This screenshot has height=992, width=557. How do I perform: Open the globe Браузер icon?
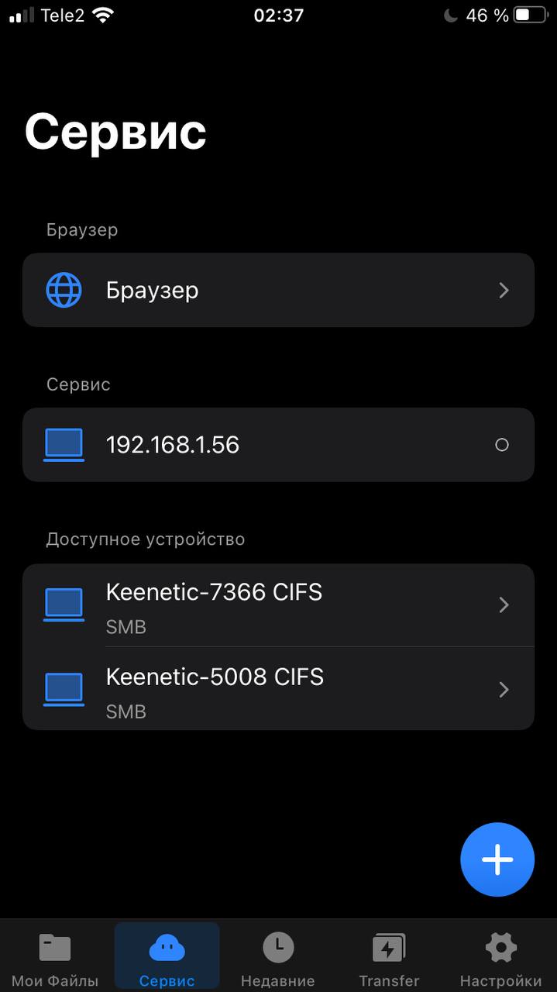[64, 290]
